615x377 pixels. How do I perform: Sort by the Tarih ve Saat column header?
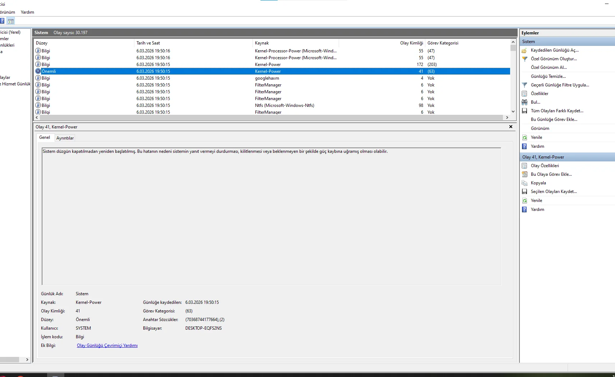pos(194,43)
